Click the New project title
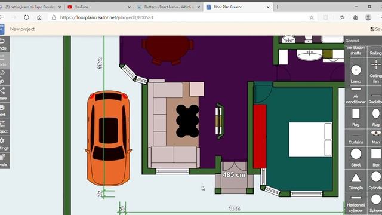 coord(22,29)
